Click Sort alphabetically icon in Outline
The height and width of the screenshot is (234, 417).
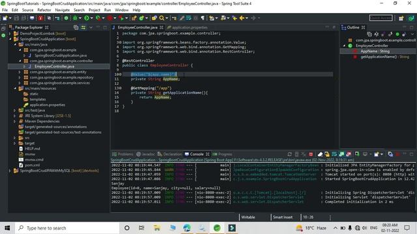coord(377,34)
